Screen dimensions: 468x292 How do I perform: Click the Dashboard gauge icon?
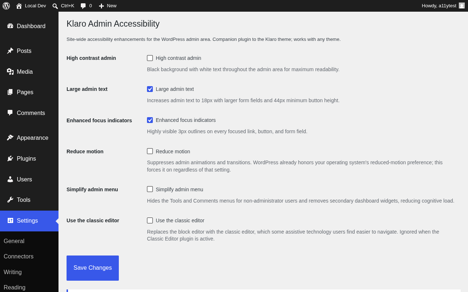coord(10,26)
